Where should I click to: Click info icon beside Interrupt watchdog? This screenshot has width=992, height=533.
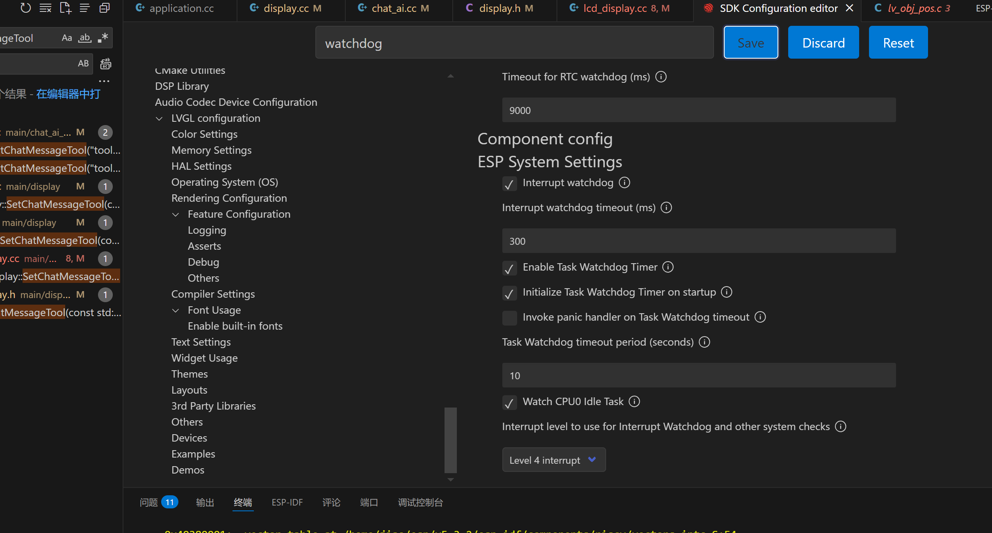tap(624, 183)
